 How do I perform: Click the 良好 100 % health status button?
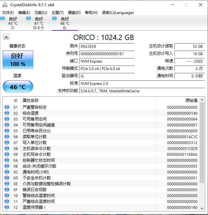pos(18,60)
